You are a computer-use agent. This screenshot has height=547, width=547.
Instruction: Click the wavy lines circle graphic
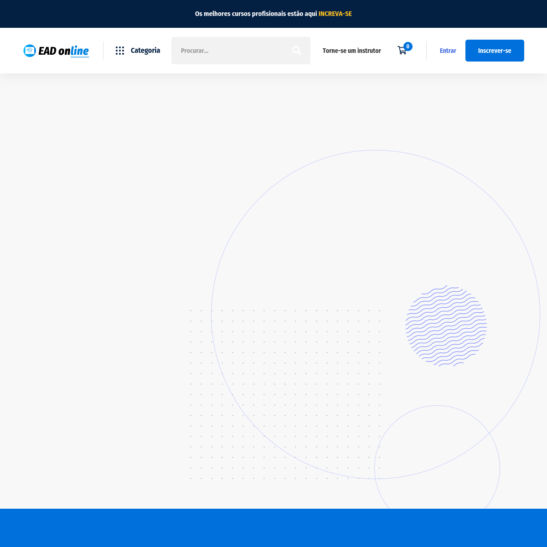click(x=446, y=326)
